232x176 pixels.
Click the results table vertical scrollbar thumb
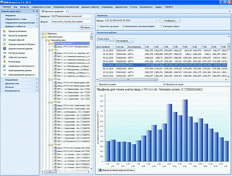(x=229, y=47)
